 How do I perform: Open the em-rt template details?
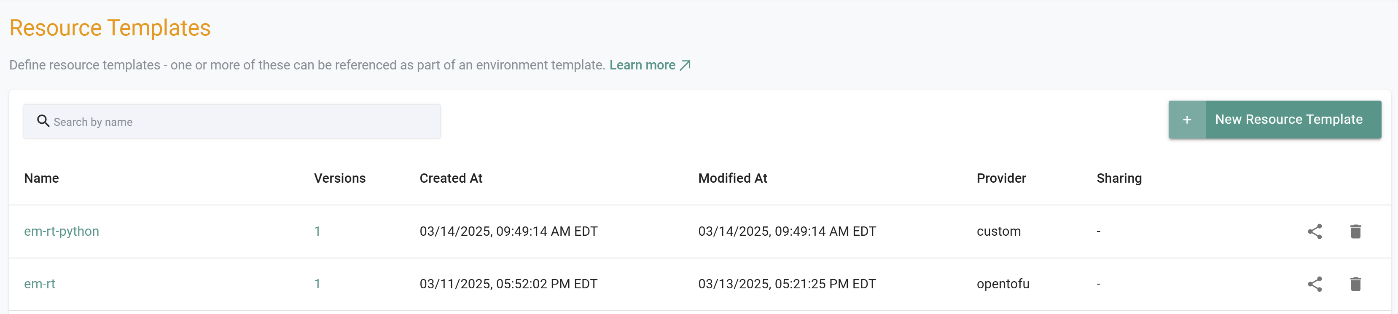pyautogui.click(x=40, y=284)
